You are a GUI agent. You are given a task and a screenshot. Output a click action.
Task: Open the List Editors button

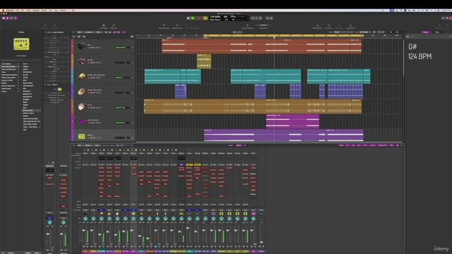pos(443,18)
